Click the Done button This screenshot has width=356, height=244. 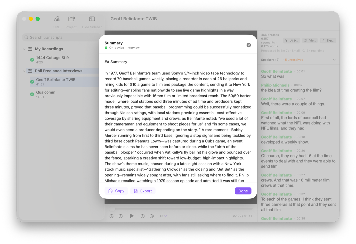(243, 191)
